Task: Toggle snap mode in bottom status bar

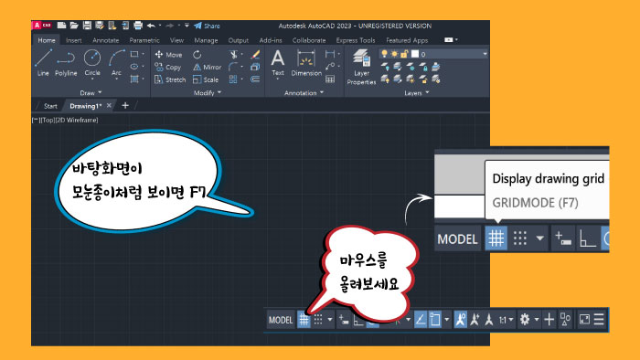Action: click(x=318, y=319)
